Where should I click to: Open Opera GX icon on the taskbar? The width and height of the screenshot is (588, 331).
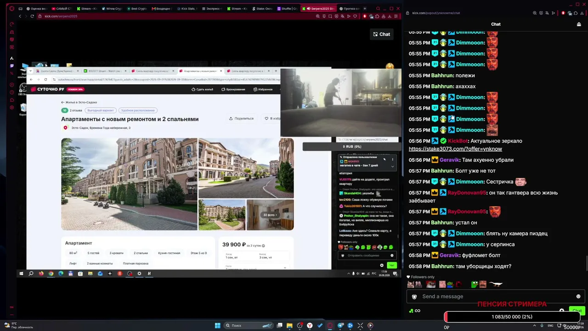pos(330,325)
